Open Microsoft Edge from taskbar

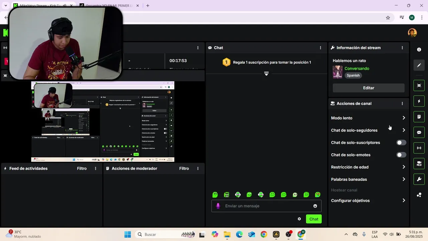coord(239,234)
